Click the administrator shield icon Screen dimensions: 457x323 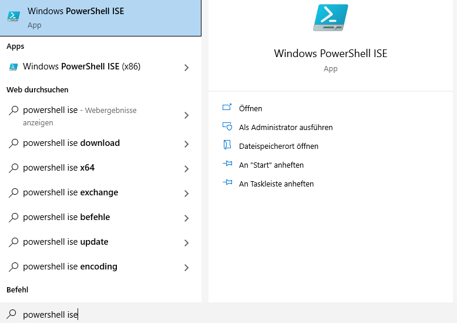tap(227, 126)
